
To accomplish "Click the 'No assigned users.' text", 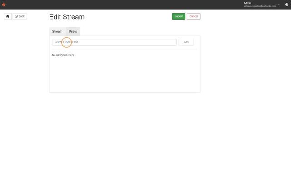I will [x=63, y=55].
